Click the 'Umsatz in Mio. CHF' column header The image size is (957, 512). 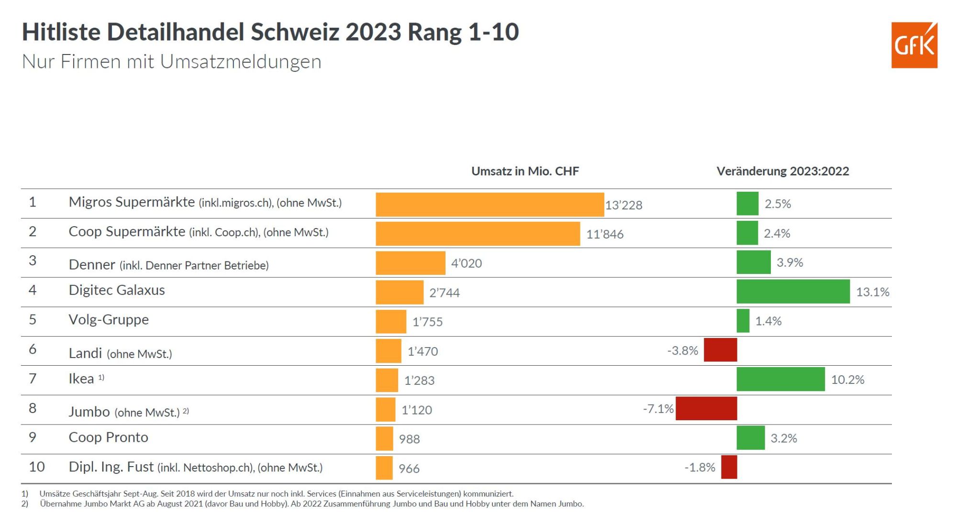(x=525, y=171)
